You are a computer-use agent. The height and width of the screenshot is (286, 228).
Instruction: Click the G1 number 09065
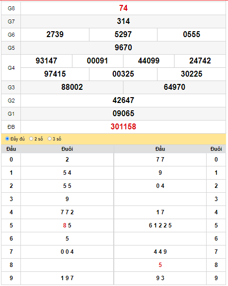click(123, 113)
